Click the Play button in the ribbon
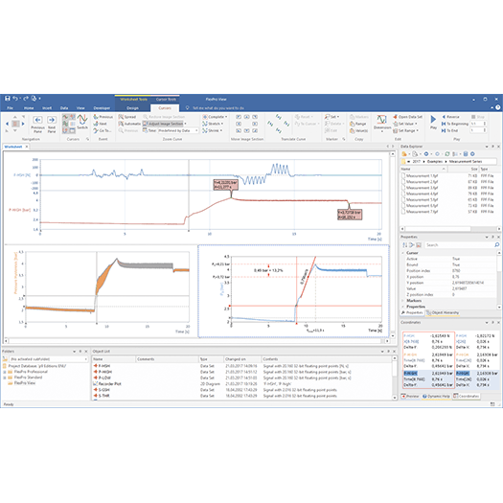503x503 pixels. pyautogui.click(x=433, y=122)
